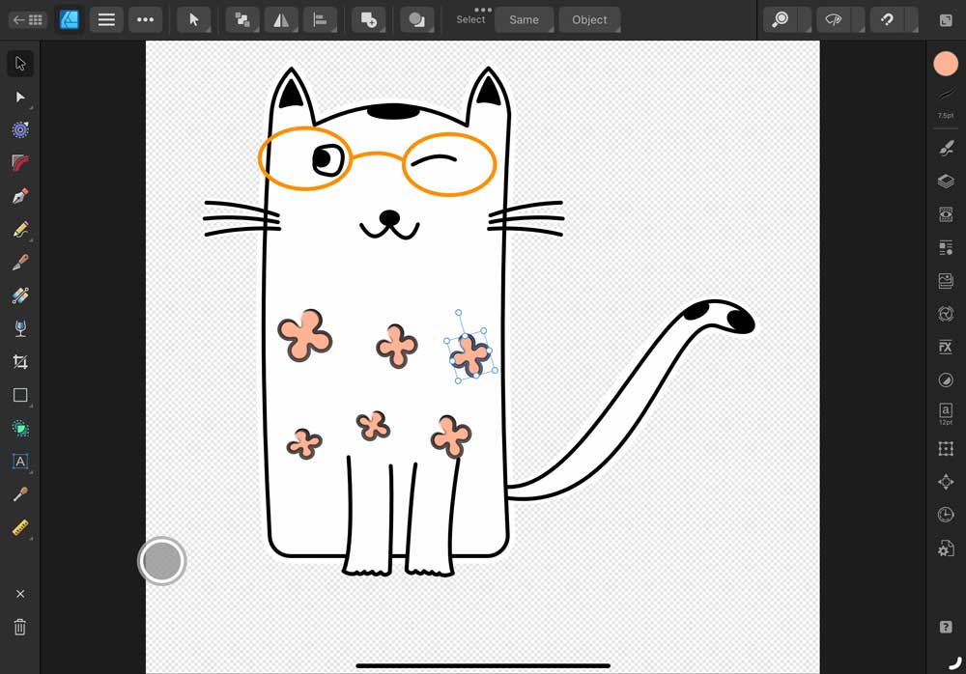The image size is (966, 674).
Task: Open the Stroke studio showing 7.5pt
Action: tap(946, 103)
